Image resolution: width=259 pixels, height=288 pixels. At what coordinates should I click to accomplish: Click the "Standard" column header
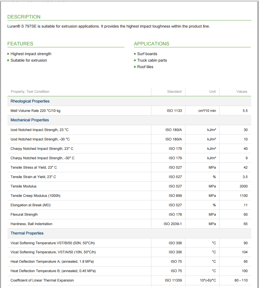[174, 92]
